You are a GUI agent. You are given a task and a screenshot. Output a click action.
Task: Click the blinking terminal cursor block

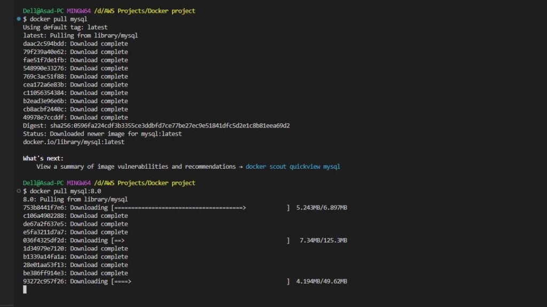(25, 289)
